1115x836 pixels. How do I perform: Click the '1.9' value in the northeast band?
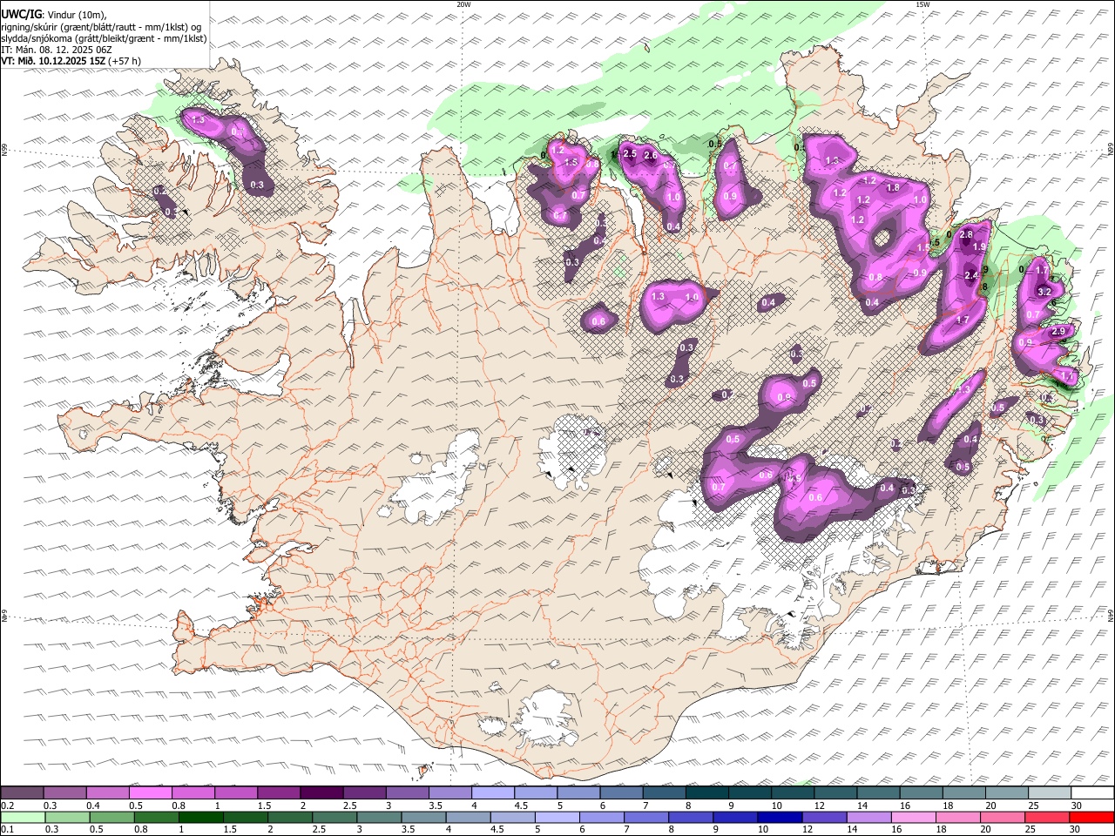pos(979,247)
